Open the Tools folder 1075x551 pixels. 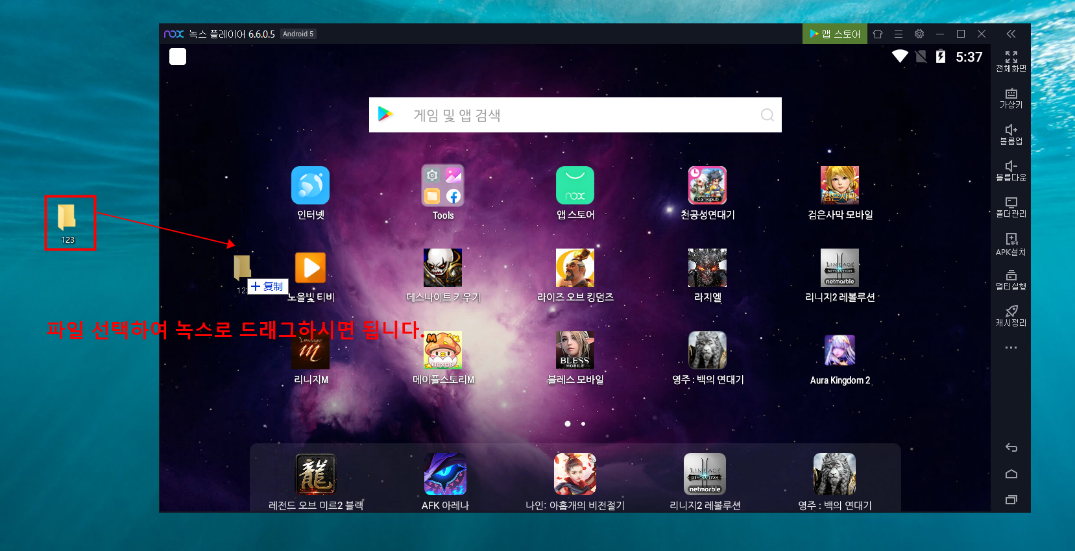[442, 186]
